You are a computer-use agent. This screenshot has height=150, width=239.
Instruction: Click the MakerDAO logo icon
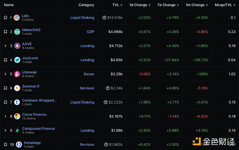tap(17, 32)
